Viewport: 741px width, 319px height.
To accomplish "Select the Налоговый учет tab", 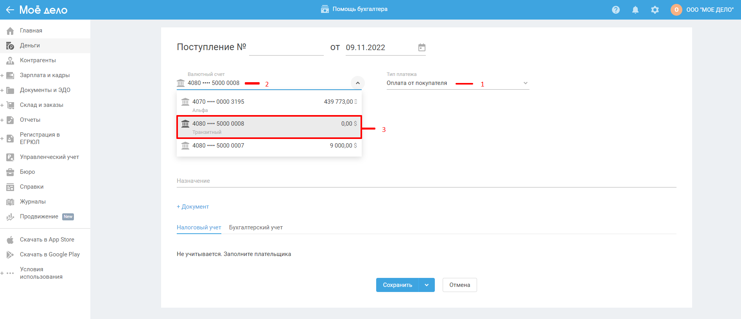I will (199, 227).
